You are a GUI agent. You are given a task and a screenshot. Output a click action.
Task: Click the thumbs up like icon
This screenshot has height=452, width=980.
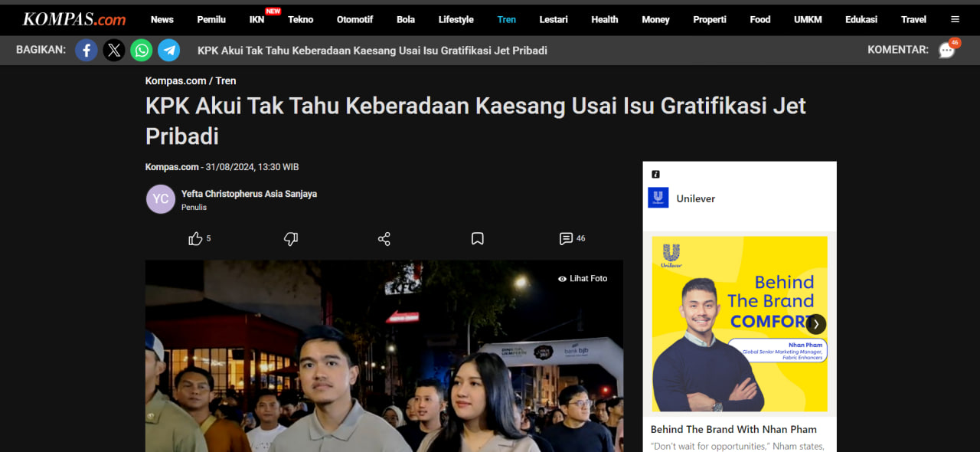pyautogui.click(x=196, y=239)
